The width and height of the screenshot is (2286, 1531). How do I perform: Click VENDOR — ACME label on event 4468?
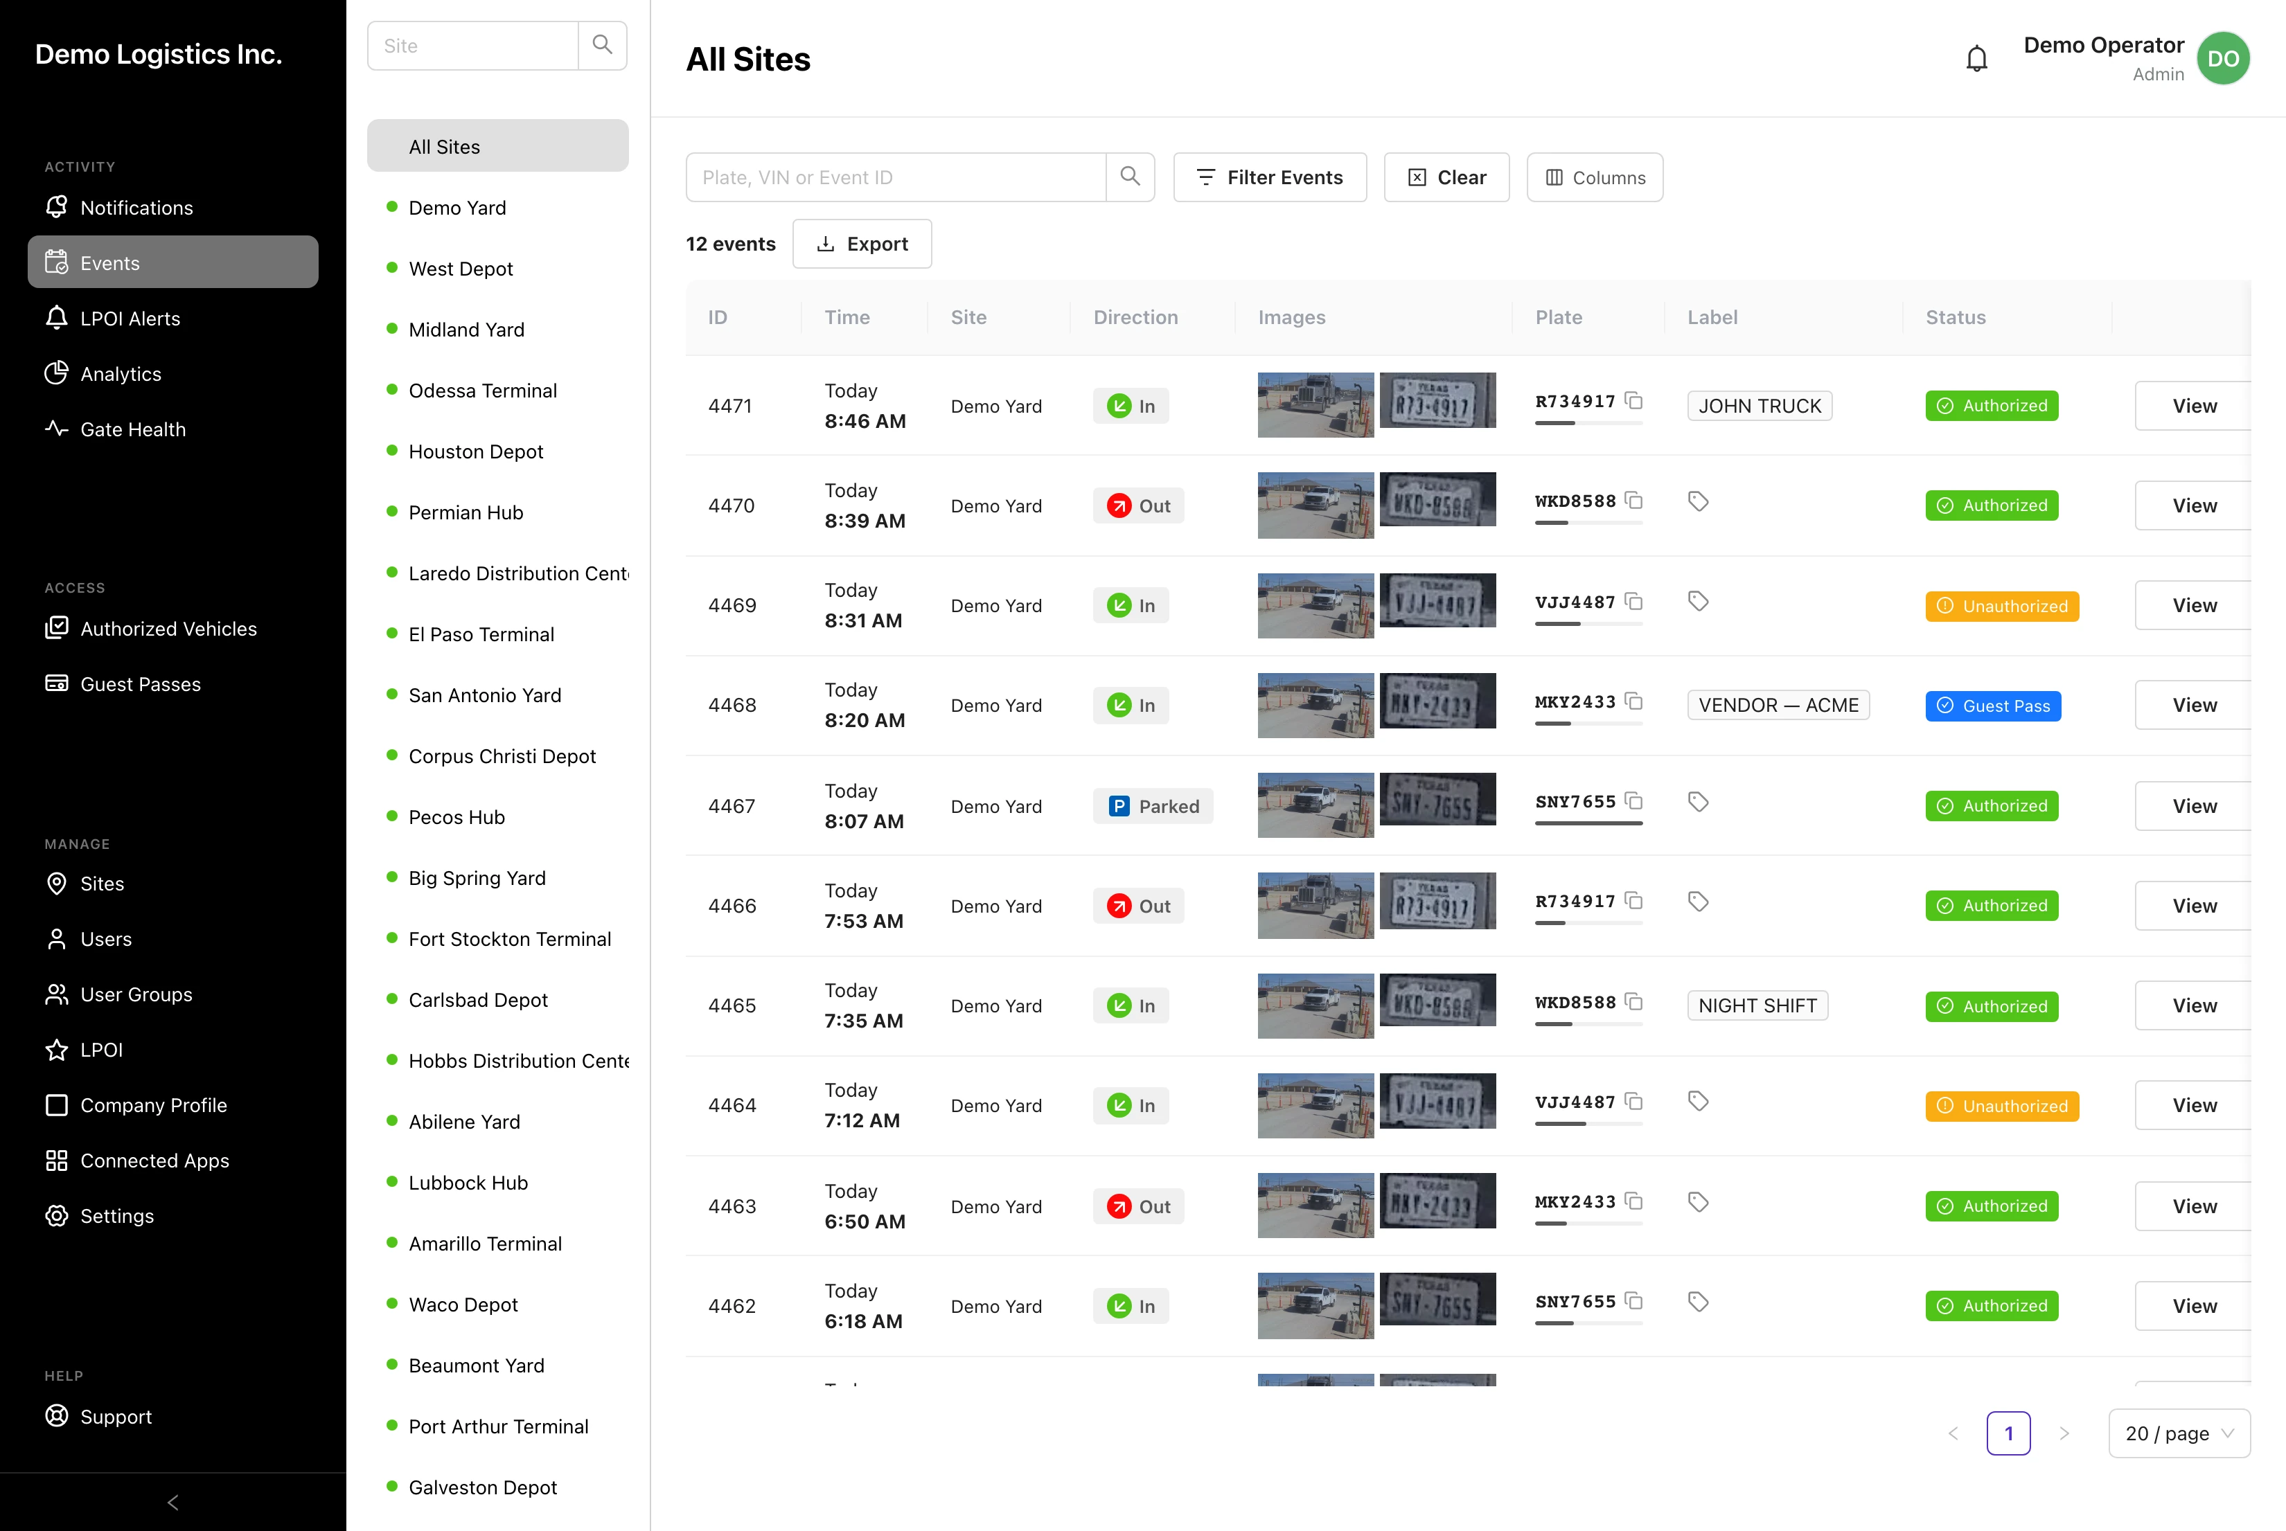click(x=1778, y=704)
